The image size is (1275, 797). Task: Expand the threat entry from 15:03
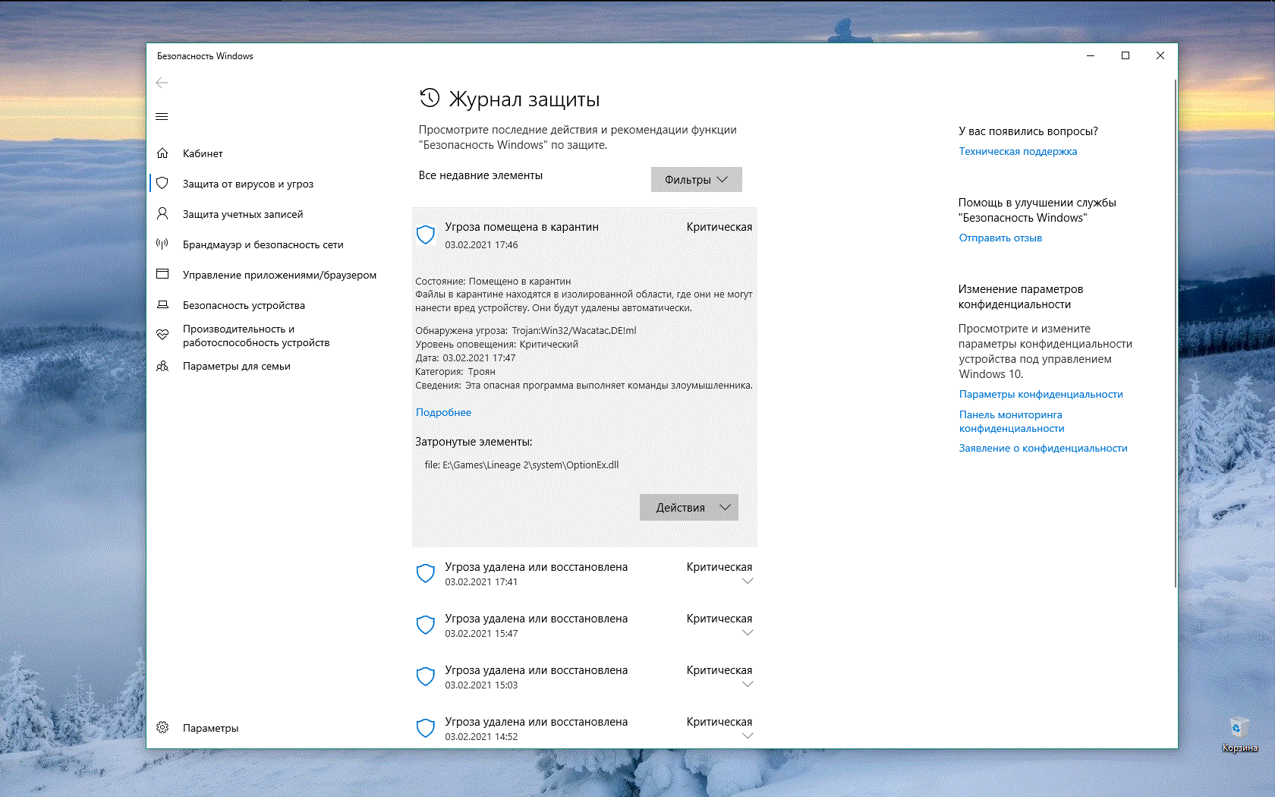pos(747,685)
